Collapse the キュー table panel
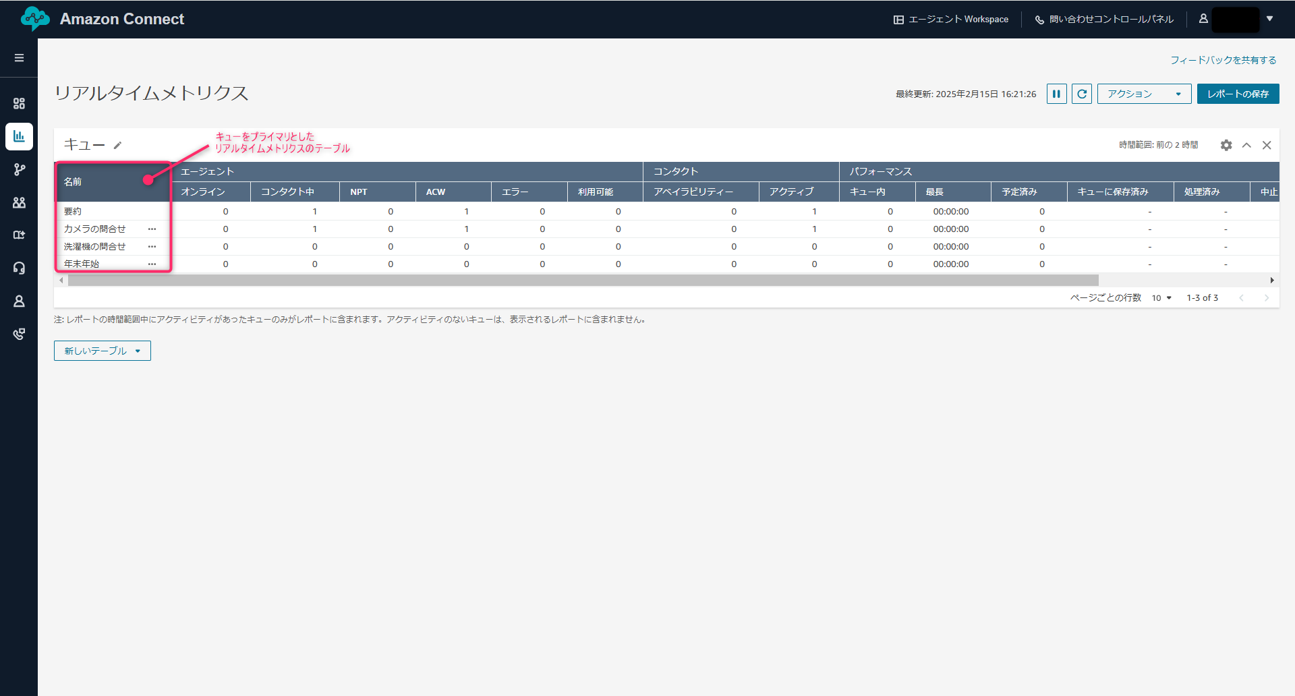 [x=1246, y=145]
